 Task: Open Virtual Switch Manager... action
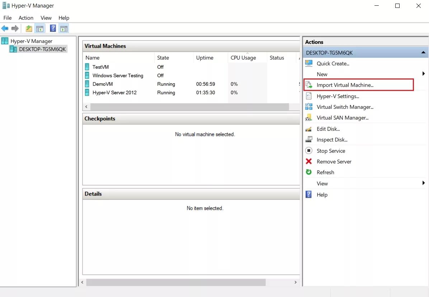tap(345, 107)
